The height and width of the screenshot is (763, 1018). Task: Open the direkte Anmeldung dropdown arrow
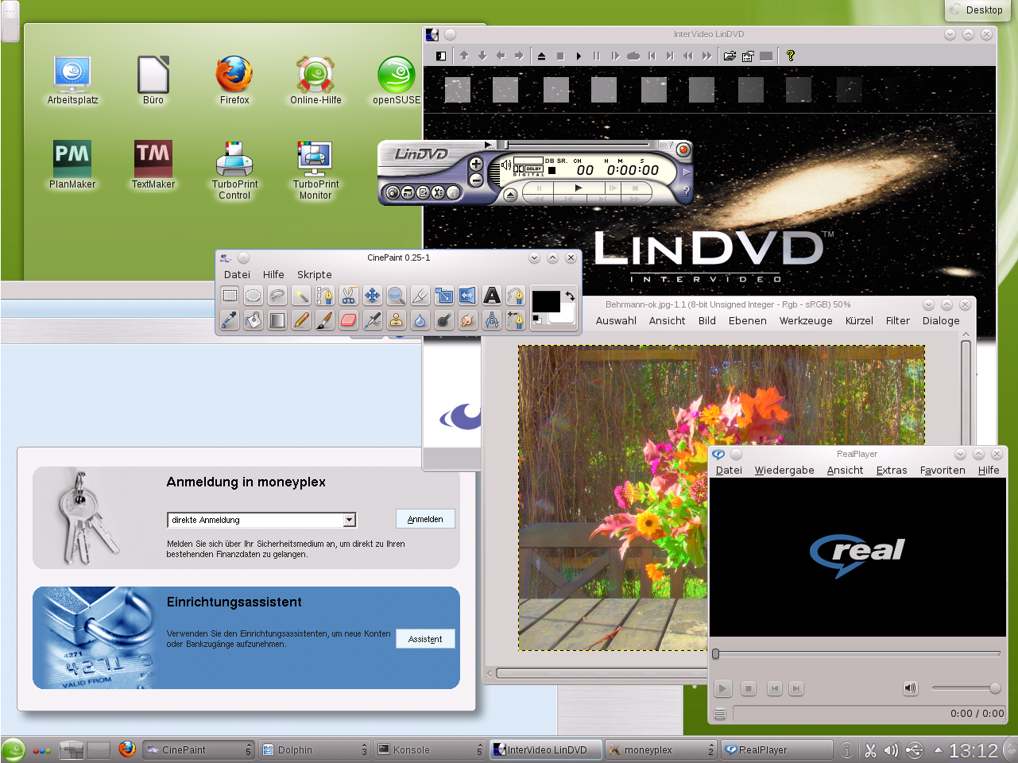tap(349, 520)
